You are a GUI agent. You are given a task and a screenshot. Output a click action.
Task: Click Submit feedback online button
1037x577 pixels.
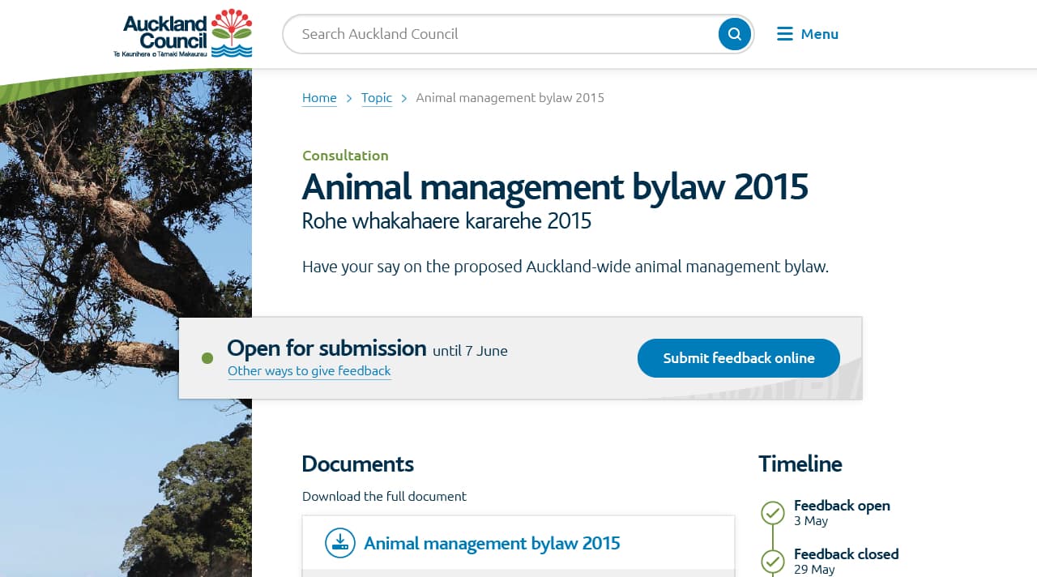[x=739, y=358]
